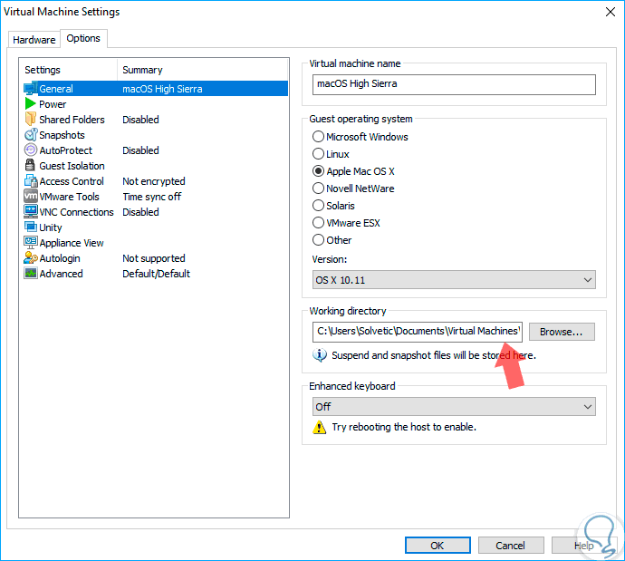Click the Access Control icon

click(x=31, y=180)
